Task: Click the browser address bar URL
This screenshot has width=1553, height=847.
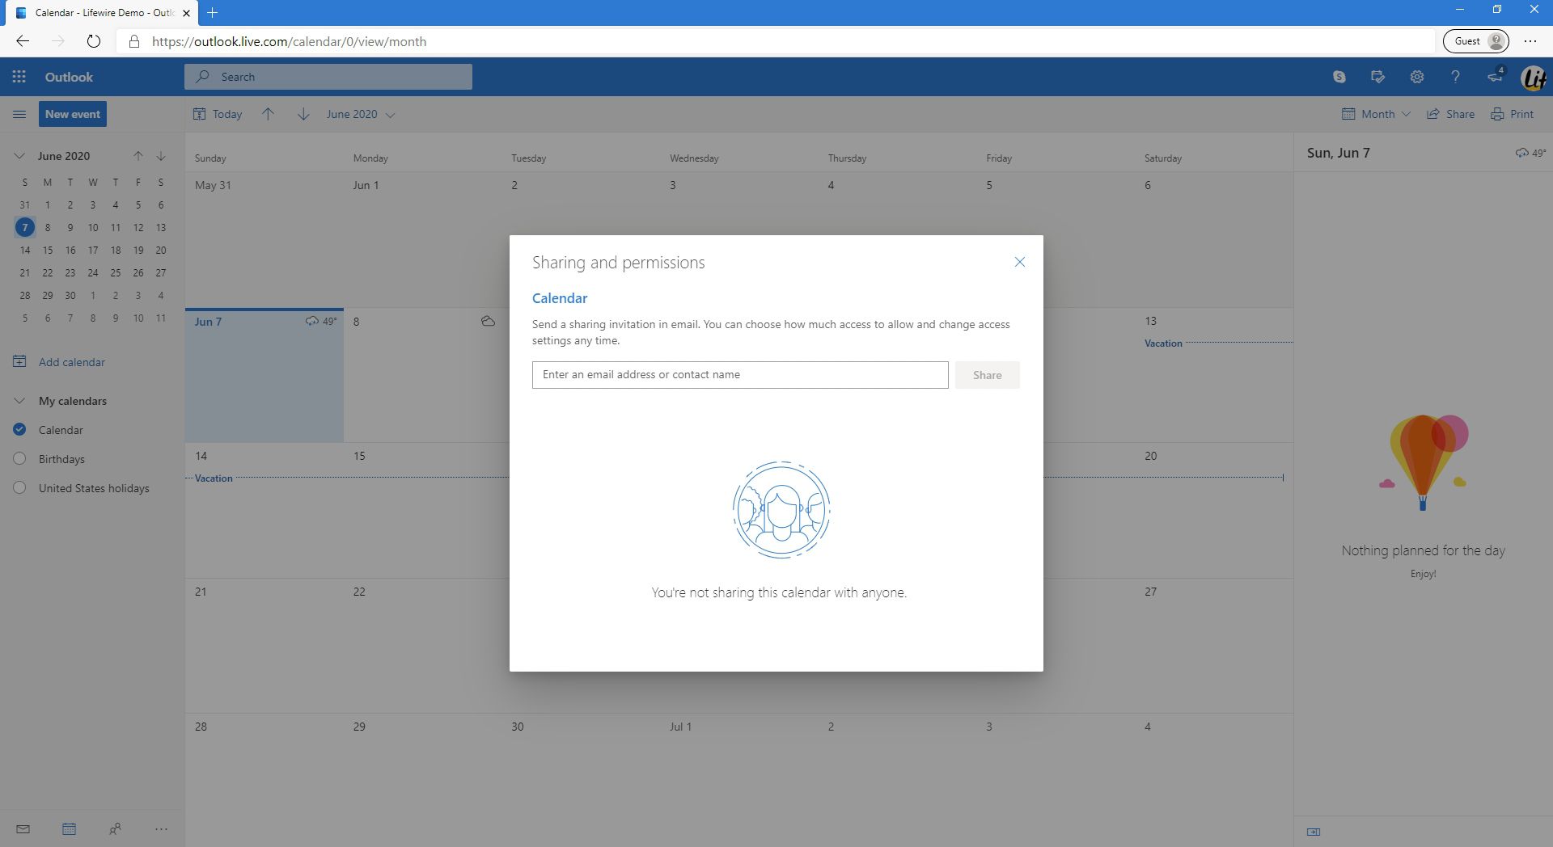Action: pos(289,41)
